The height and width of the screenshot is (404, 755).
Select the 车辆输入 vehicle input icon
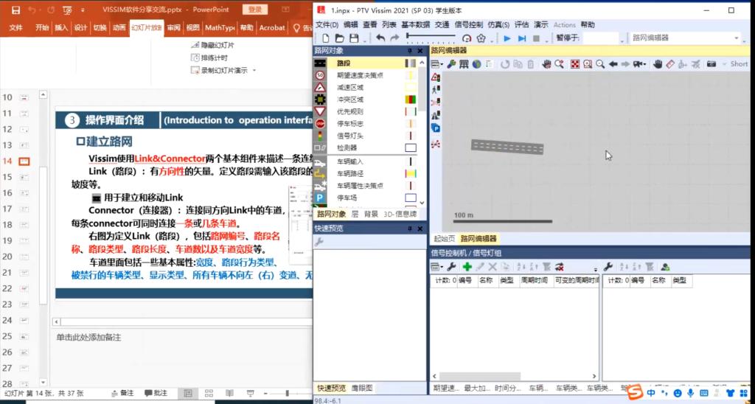pyautogui.click(x=320, y=161)
